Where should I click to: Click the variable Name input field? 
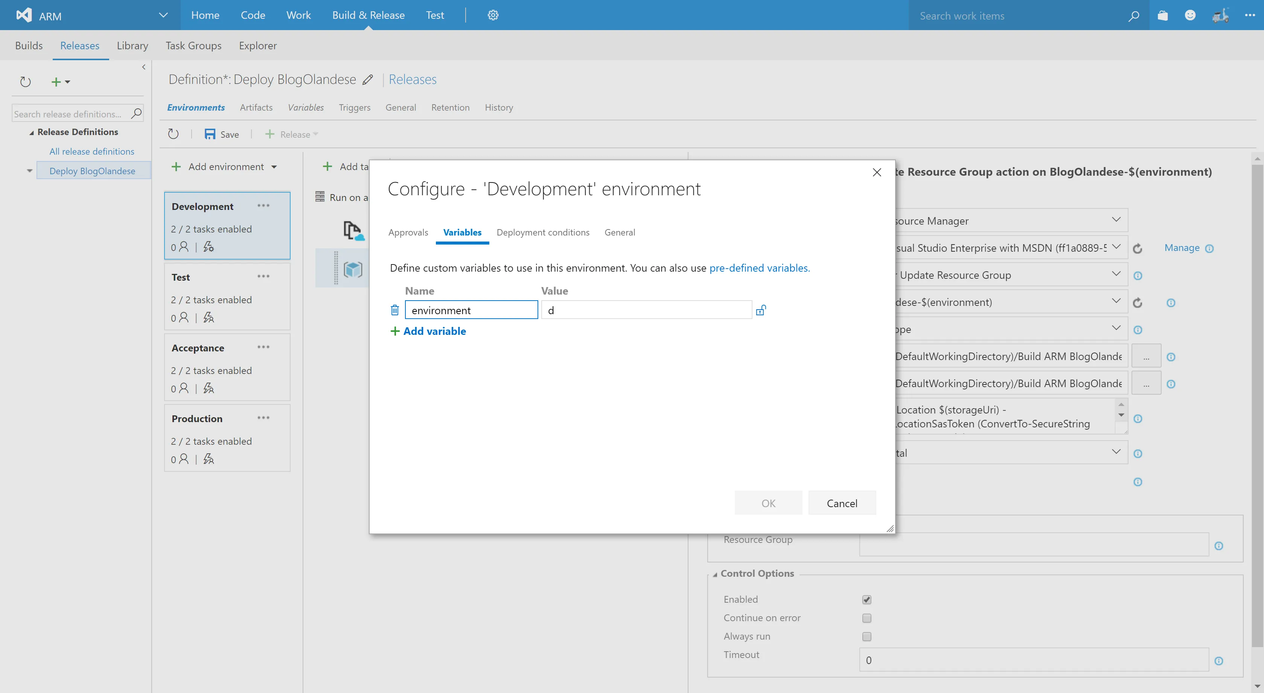click(471, 310)
